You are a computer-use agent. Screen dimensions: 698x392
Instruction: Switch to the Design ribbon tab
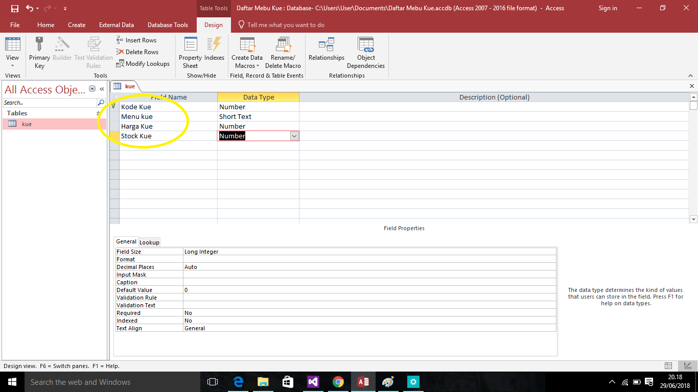coord(214,24)
